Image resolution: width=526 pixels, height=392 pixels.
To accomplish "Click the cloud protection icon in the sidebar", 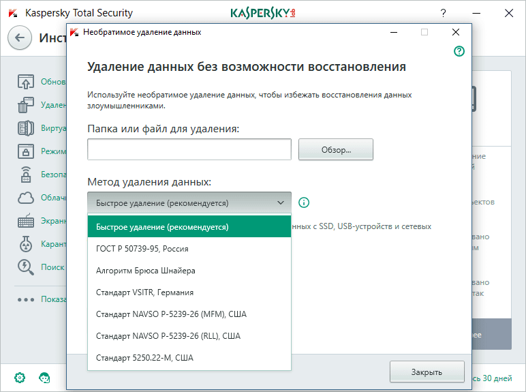I will click(26, 198).
